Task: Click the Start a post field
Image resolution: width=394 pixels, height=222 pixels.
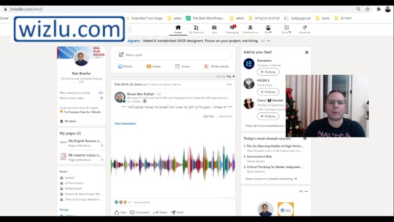Action: click(173, 55)
